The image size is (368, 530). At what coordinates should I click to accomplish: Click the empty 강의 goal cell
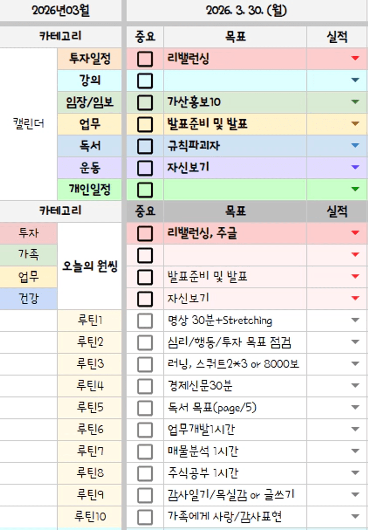coord(235,81)
